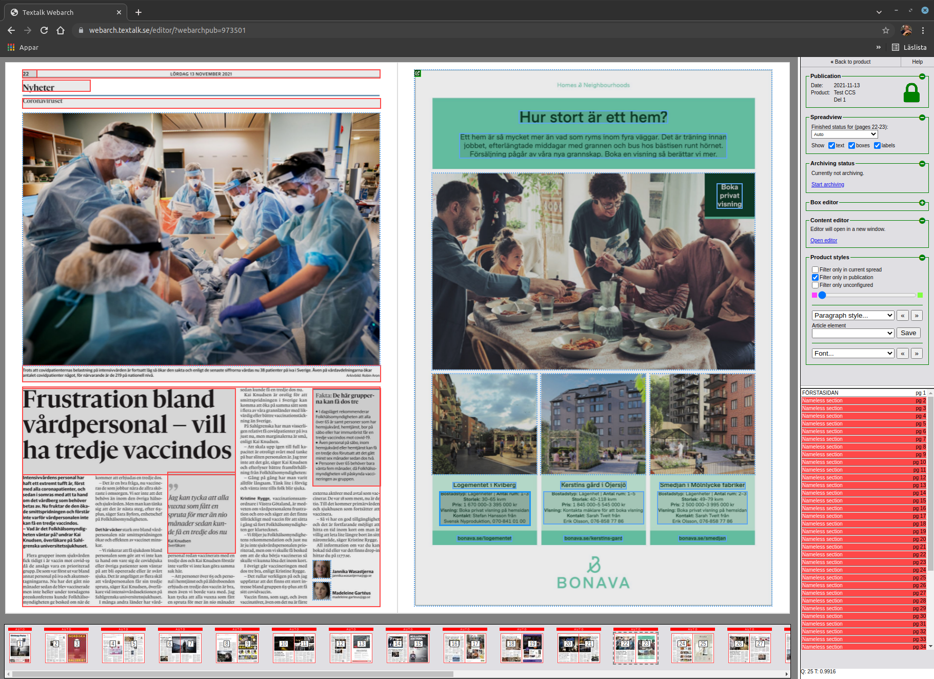This screenshot has width=934, height=679.
Task: Select the Frustration bland vårdpersonal headline box
Action: pos(128,430)
